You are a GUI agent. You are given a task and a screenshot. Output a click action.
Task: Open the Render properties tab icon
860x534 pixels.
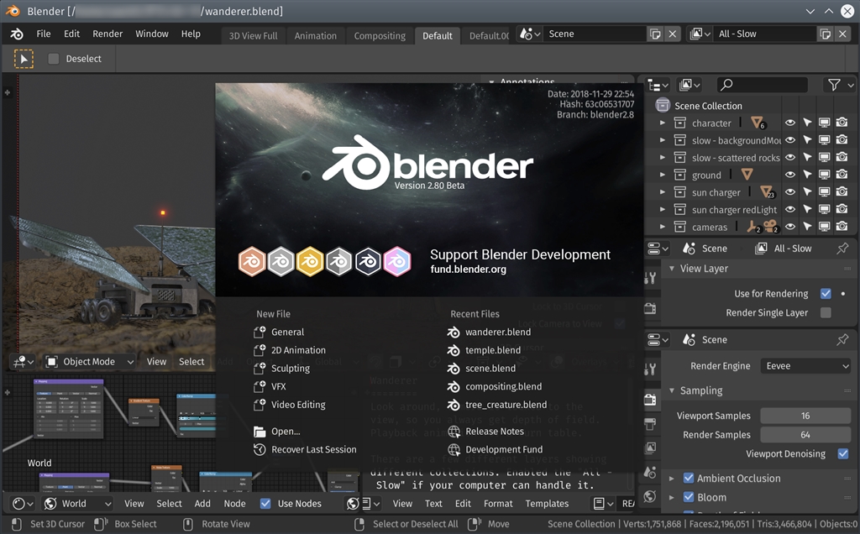coord(650,399)
